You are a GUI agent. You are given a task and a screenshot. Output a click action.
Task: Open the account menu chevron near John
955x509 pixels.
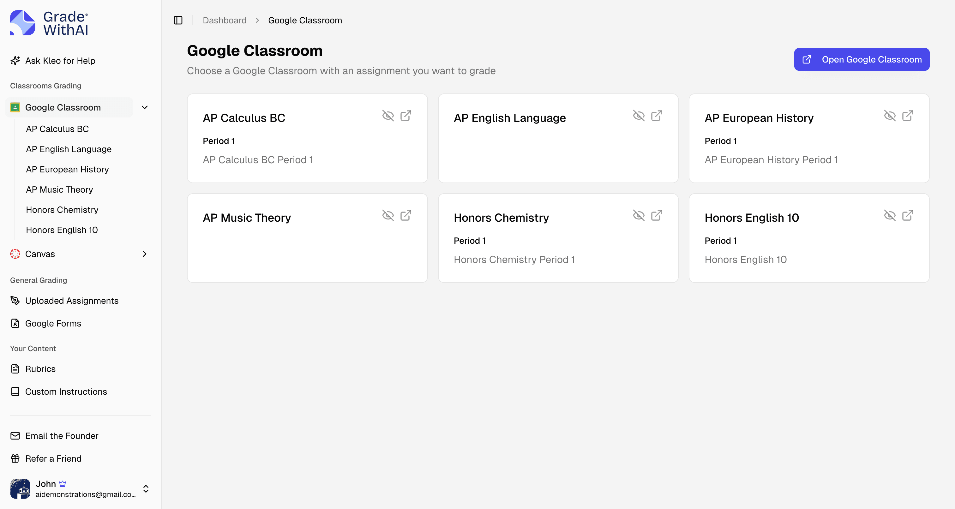click(146, 488)
